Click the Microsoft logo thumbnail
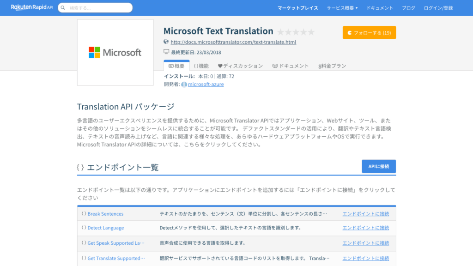The height and width of the screenshot is (266, 473). click(x=115, y=52)
